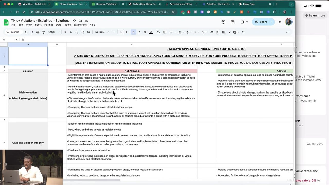Click the undo arrow in toolbar
Screen dimensions: 329x185
coord(26,32)
